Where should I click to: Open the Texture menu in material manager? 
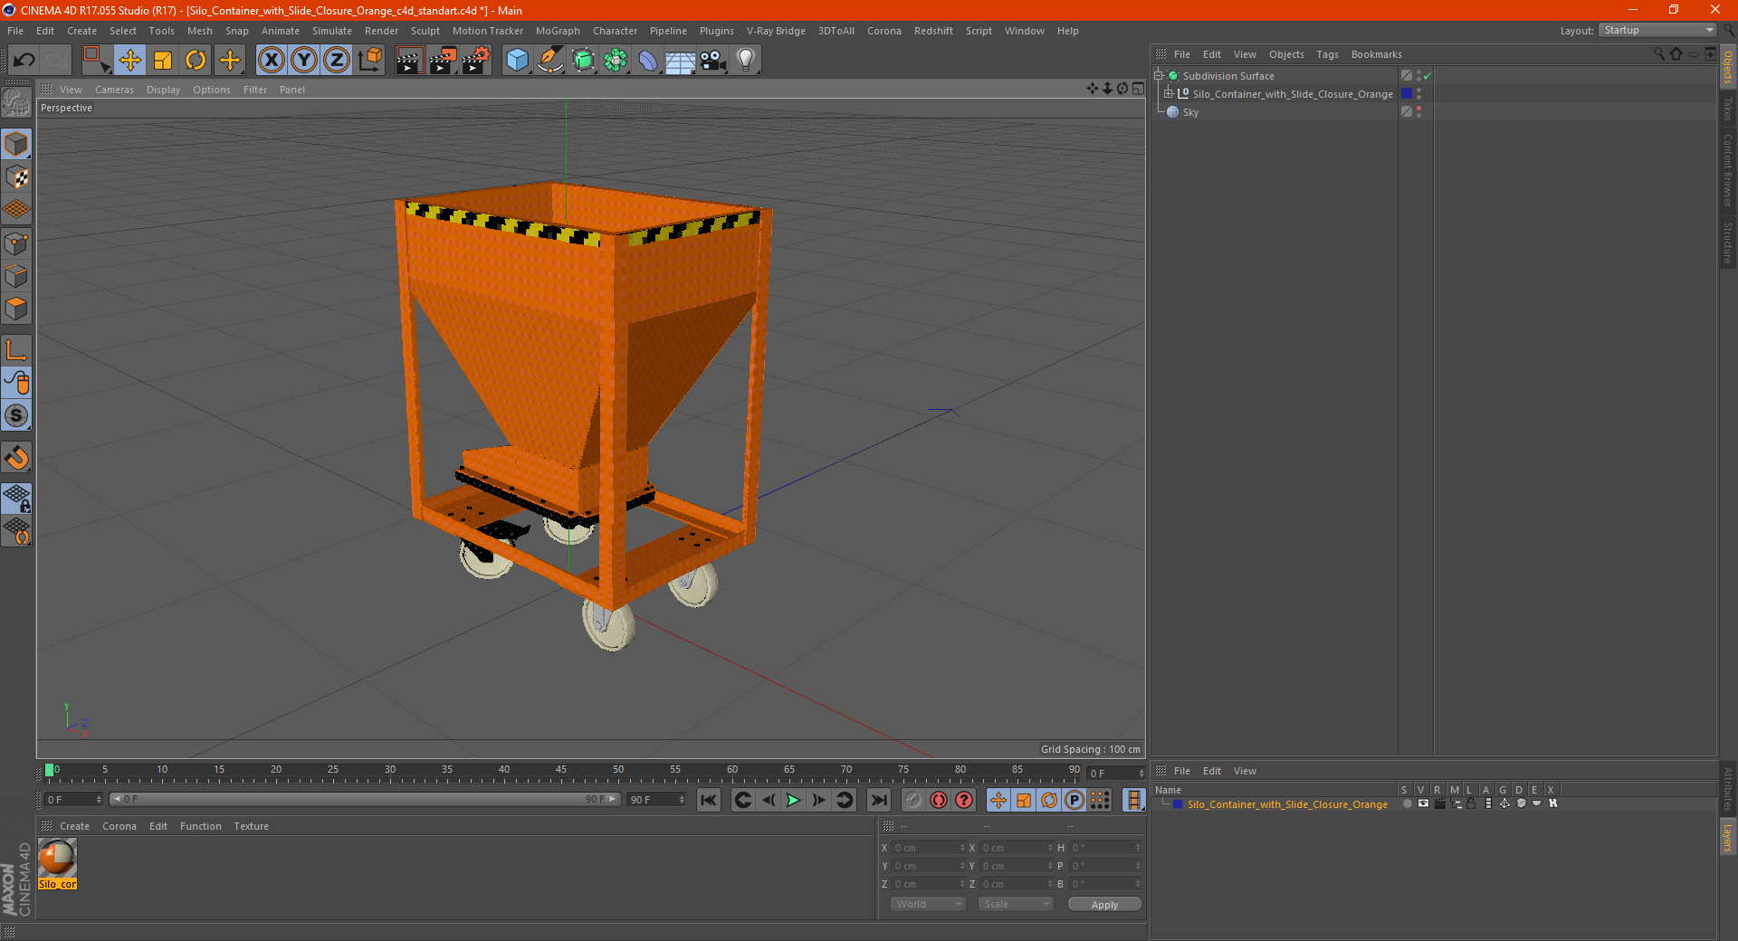[251, 826]
